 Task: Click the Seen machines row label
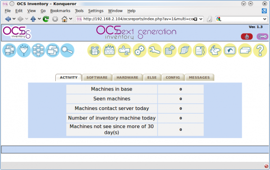click(x=112, y=99)
